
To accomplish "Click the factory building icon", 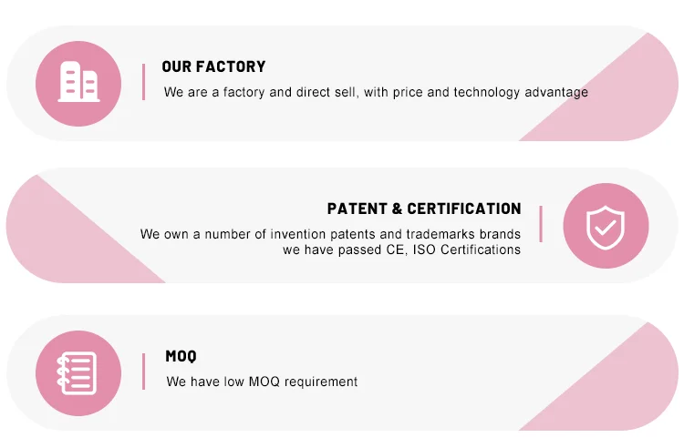I will coord(78,83).
